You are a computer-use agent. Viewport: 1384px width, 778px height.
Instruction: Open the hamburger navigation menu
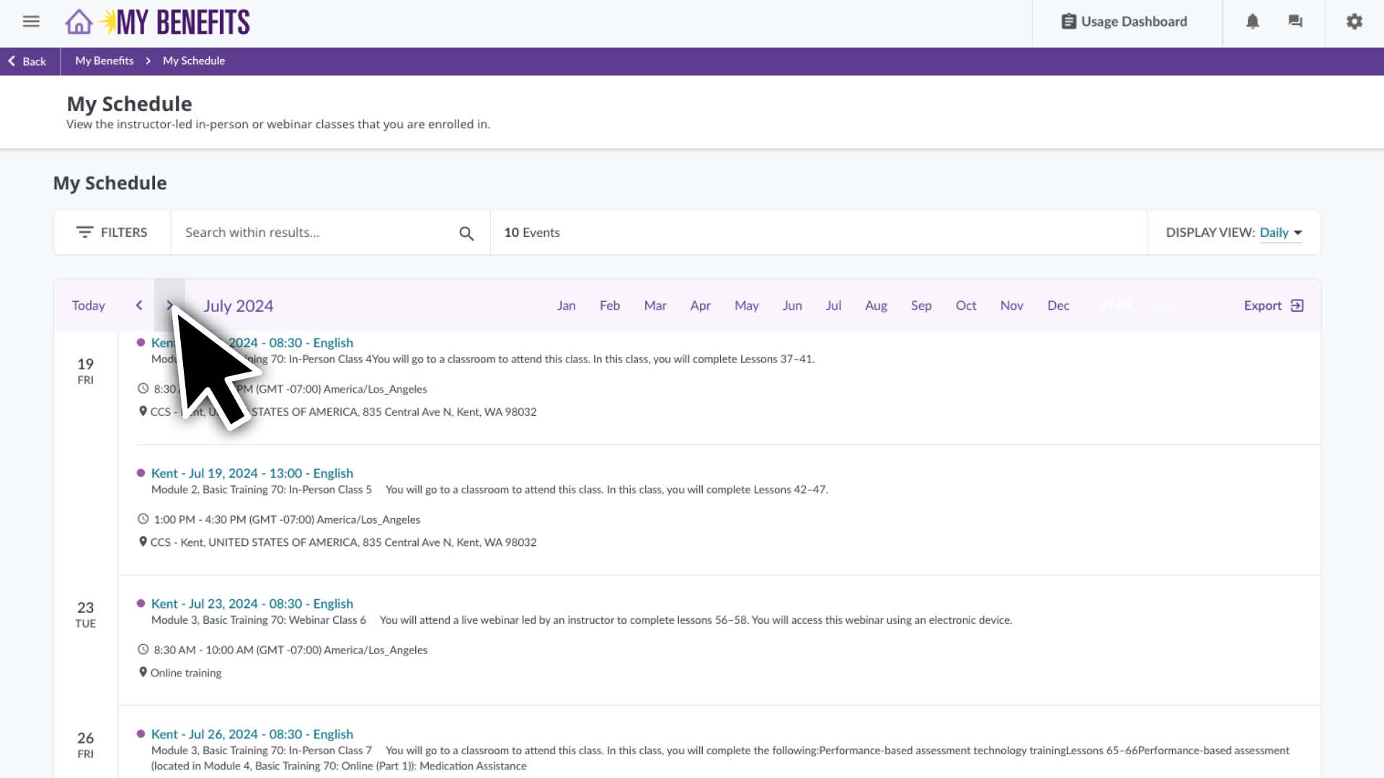[31, 22]
